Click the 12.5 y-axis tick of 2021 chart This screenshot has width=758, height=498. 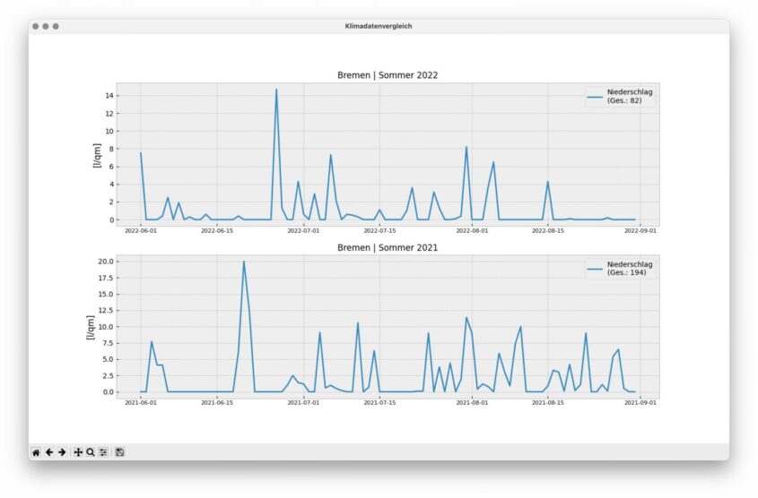(105, 311)
